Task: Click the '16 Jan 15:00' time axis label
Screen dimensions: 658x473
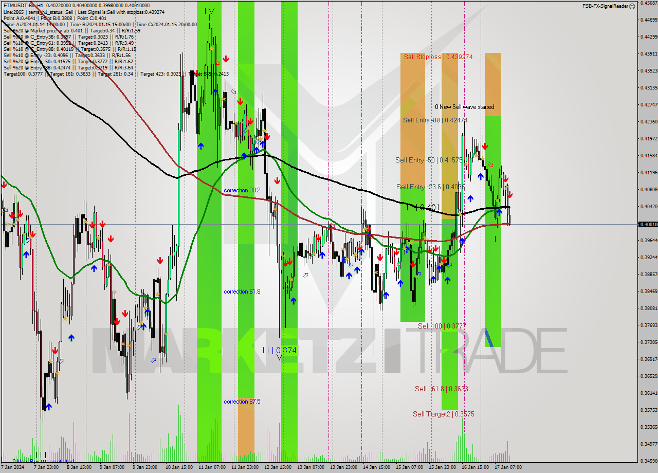Action: (475, 467)
